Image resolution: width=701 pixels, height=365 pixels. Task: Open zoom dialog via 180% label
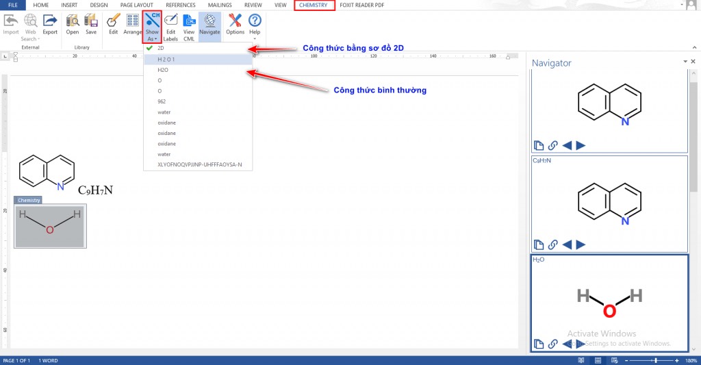691,360
